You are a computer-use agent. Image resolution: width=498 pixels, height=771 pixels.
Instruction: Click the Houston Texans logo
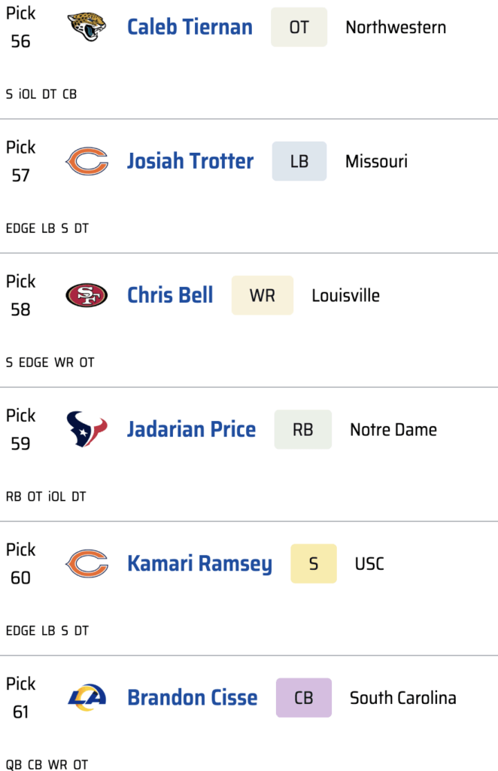(x=87, y=429)
